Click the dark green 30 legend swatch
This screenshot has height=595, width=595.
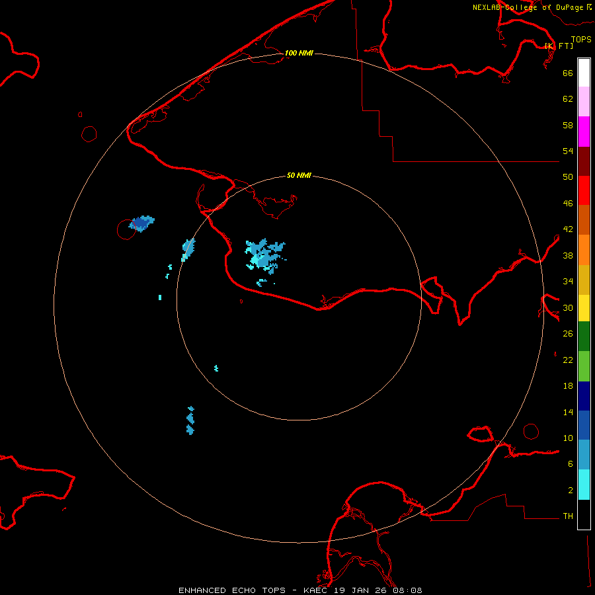click(584, 337)
